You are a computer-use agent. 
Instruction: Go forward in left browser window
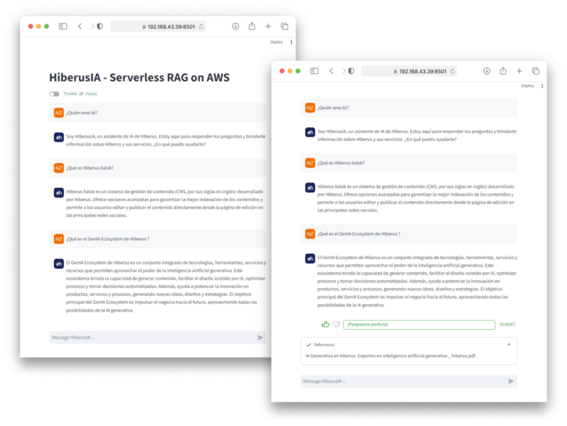92,26
